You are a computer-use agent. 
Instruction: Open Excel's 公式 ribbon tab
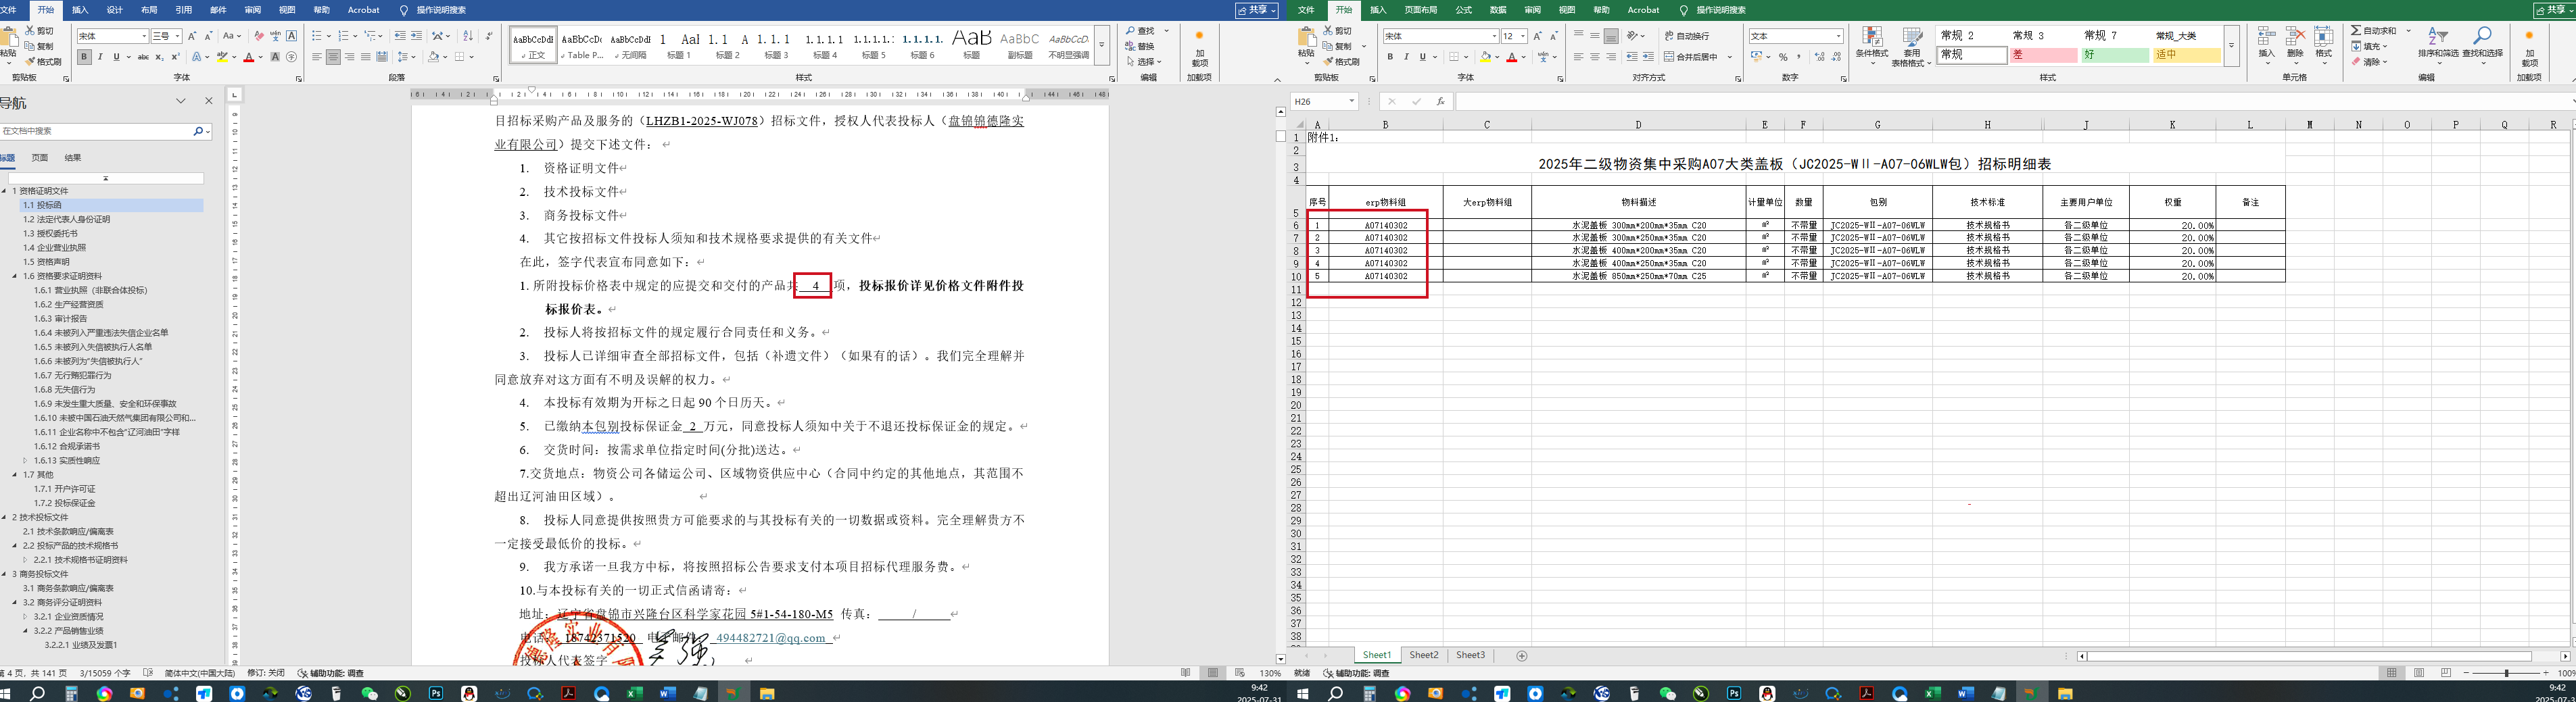click(x=1464, y=10)
